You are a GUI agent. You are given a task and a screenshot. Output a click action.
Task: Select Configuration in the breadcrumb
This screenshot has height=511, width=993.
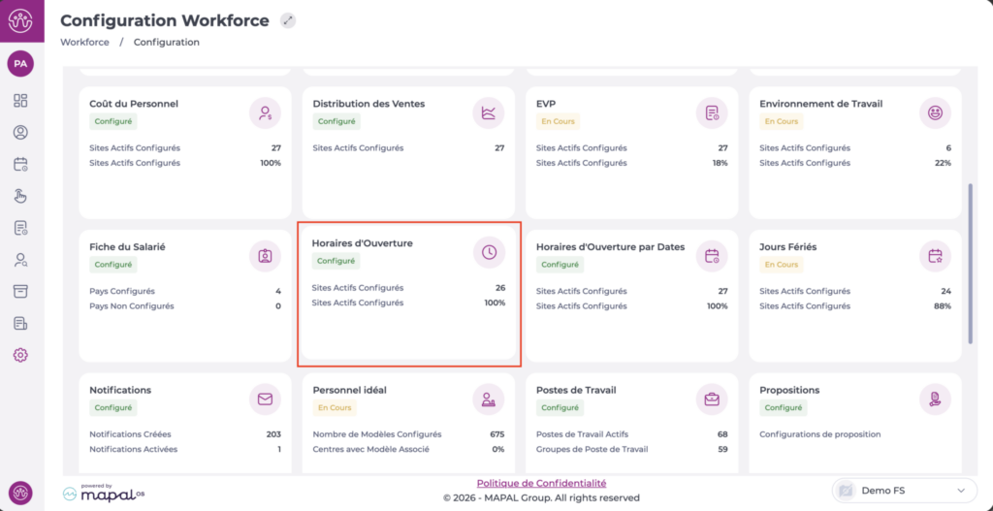coord(166,43)
